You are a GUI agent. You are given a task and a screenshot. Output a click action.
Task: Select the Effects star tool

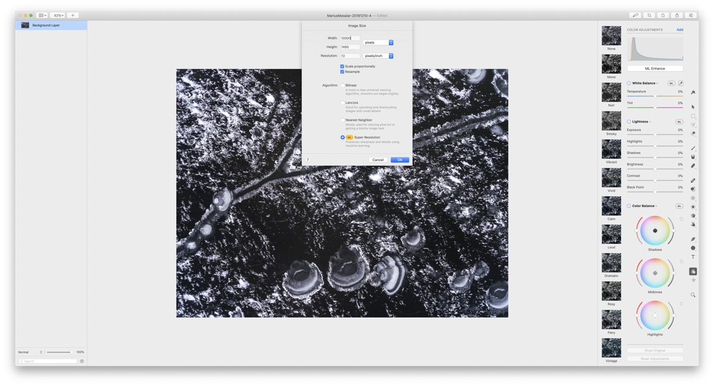coord(693,280)
